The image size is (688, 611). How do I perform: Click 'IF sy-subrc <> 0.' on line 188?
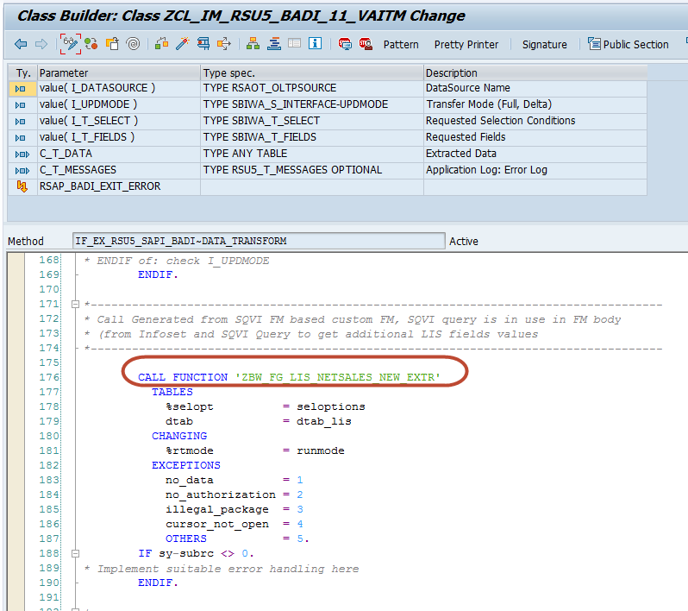pyautogui.click(x=196, y=553)
